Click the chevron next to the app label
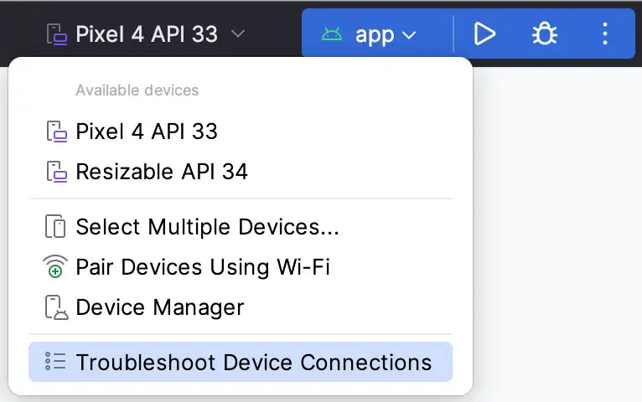 point(409,35)
